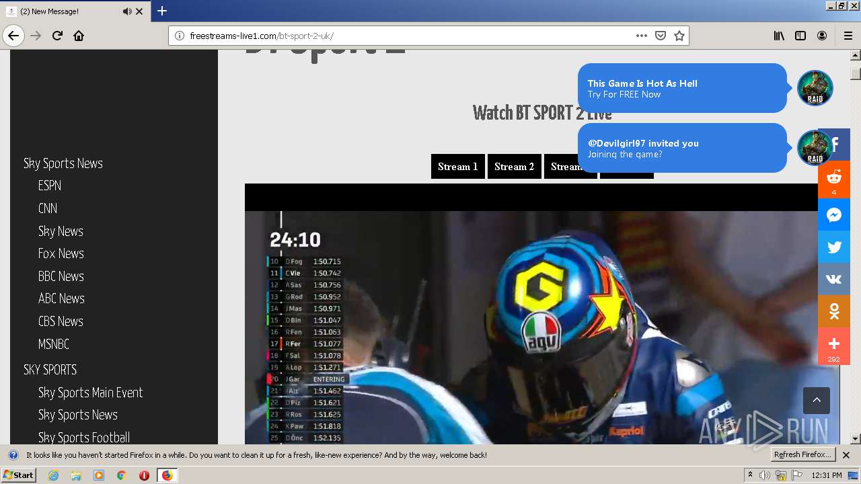
Task: Open the Firefox home page
Action: tap(79, 36)
